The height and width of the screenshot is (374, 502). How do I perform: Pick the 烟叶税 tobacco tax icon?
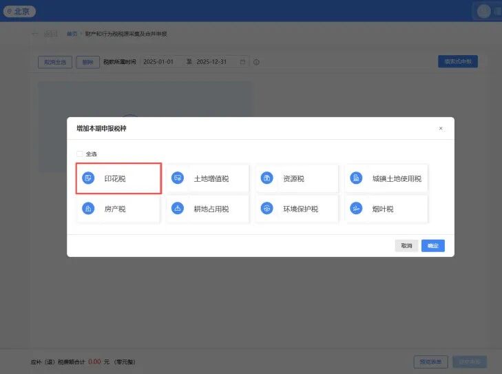coord(356,209)
